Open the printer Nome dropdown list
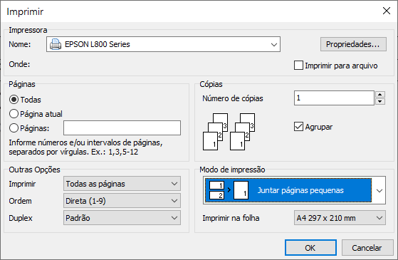The image size is (398, 260). 273,44
